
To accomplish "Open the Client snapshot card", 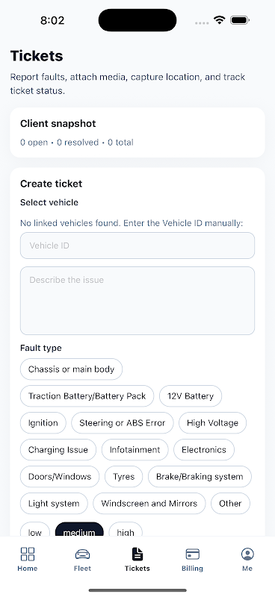I will coord(137,133).
